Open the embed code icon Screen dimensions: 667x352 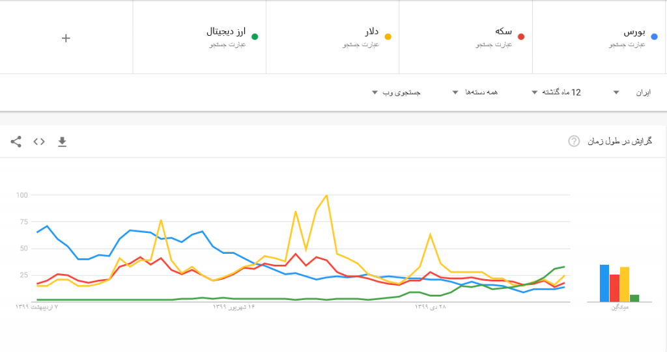(39, 141)
